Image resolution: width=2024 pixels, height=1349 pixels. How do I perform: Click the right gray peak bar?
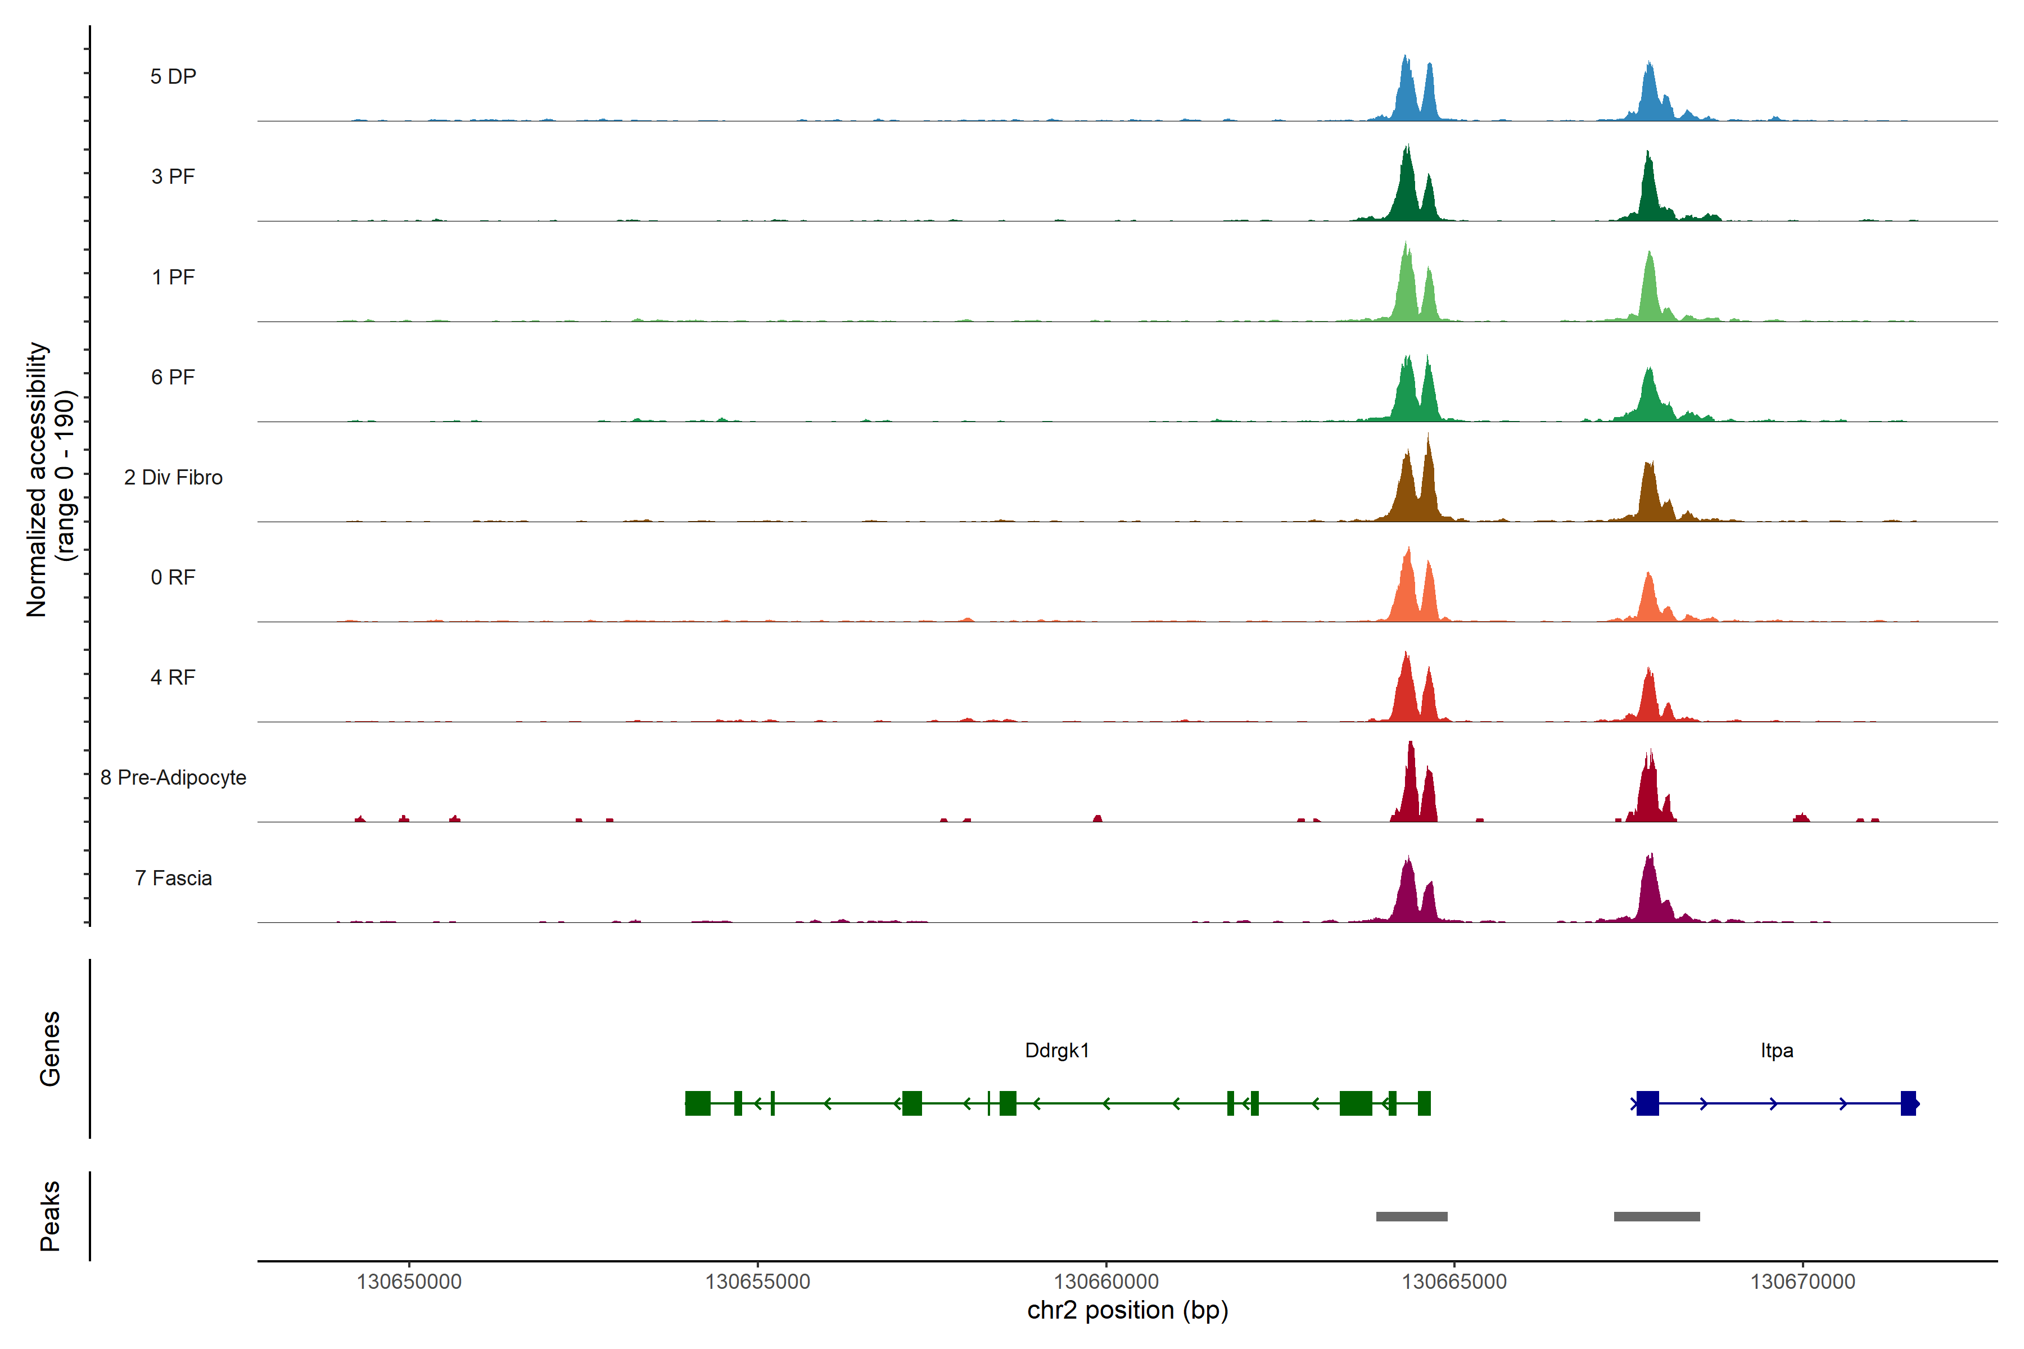pyautogui.click(x=1656, y=1216)
